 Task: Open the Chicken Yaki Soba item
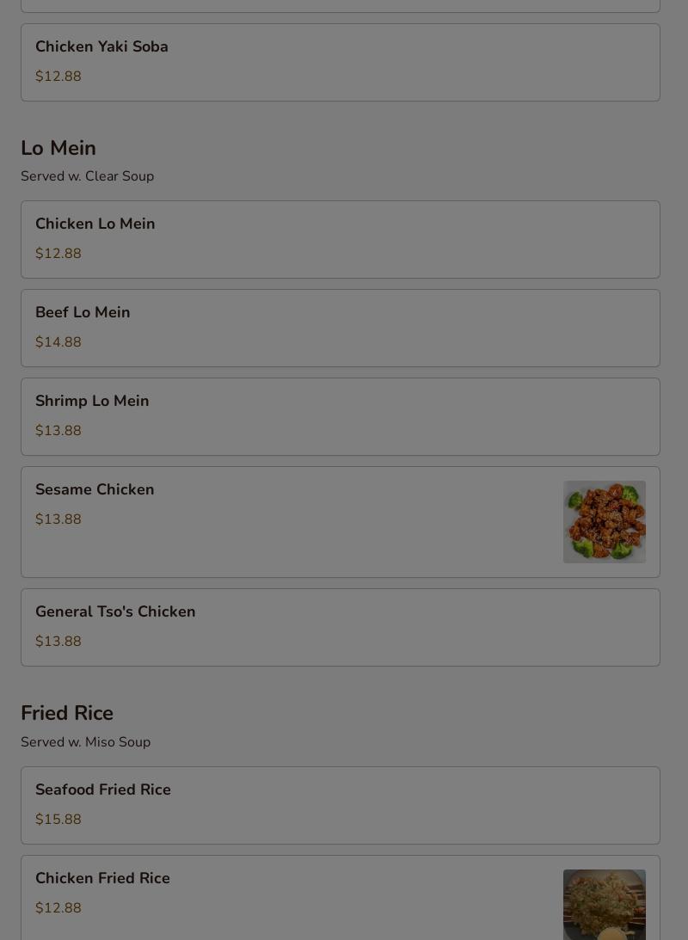[x=341, y=62]
